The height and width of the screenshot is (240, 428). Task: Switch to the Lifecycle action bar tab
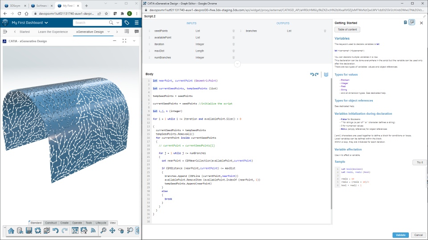click(101, 223)
